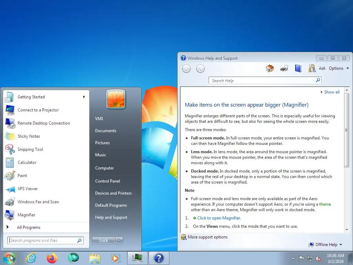The width and height of the screenshot is (353, 265).
Task: Click the Ask people icon in Help toolbar
Action: pos(312,68)
